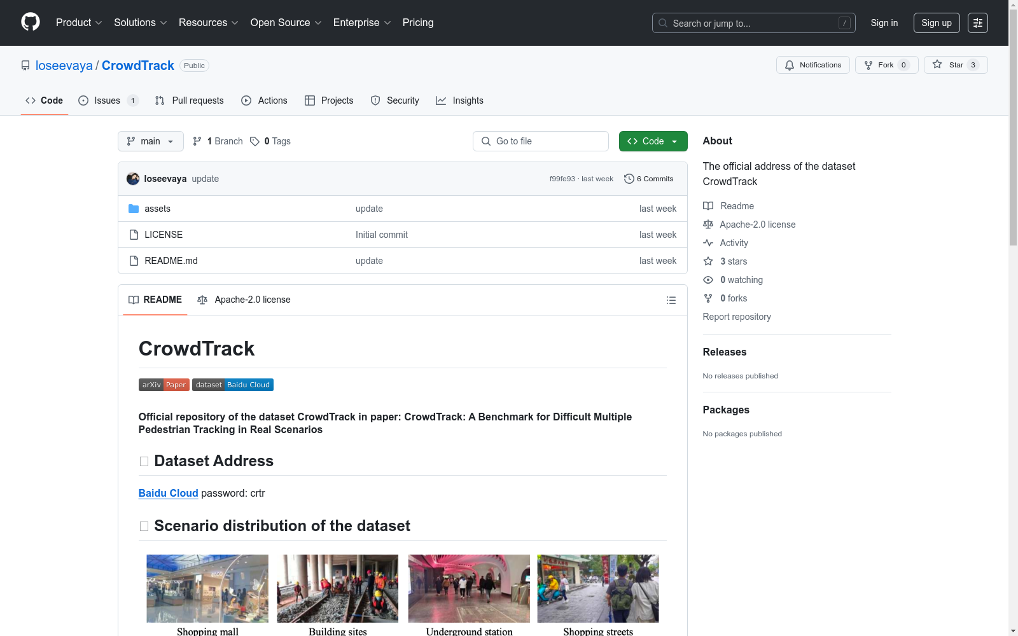Expand the Product menu

[x=79, y=23]
